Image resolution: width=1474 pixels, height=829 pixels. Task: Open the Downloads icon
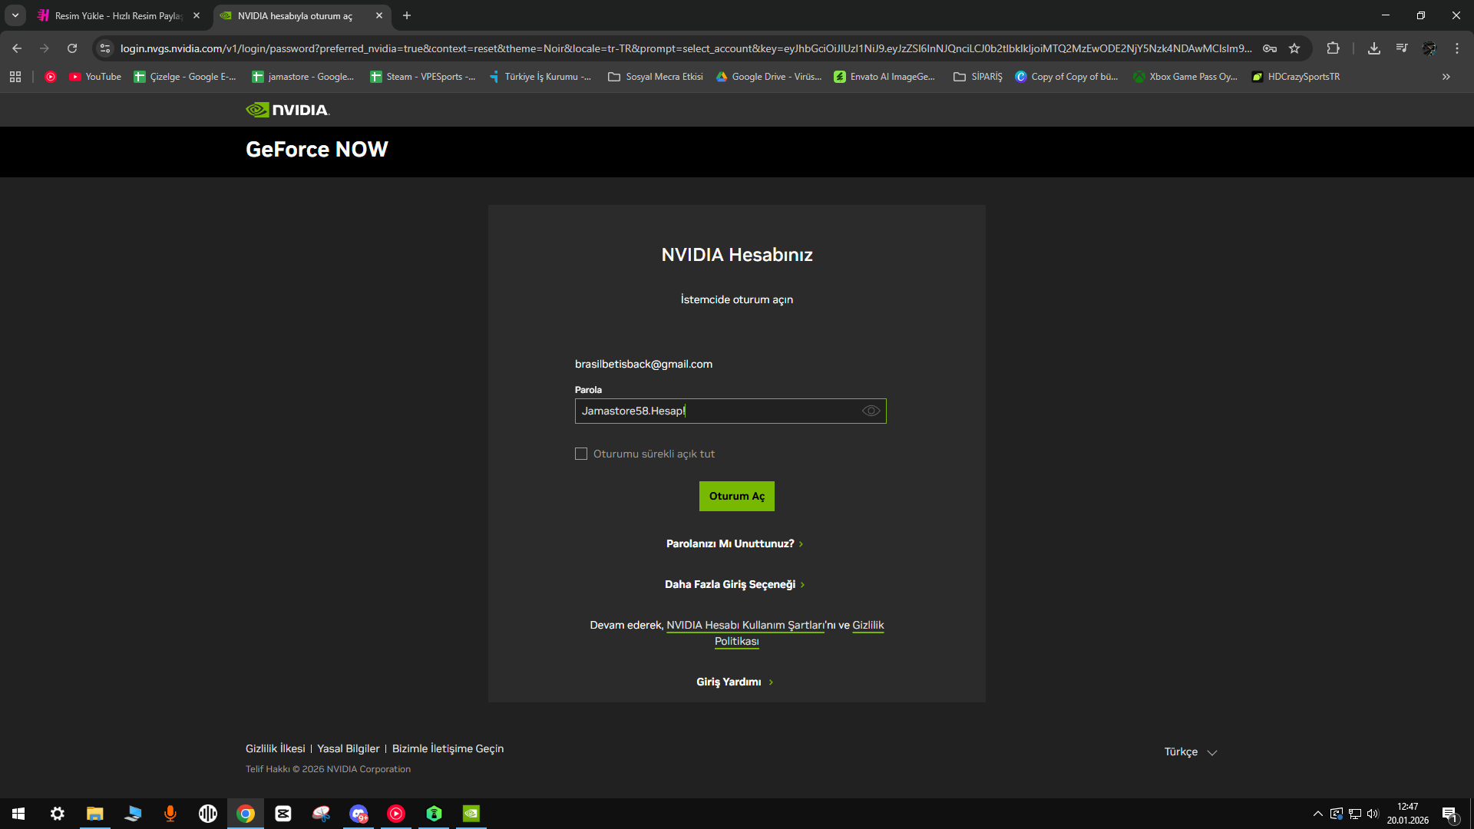(x=1374, y=48)
